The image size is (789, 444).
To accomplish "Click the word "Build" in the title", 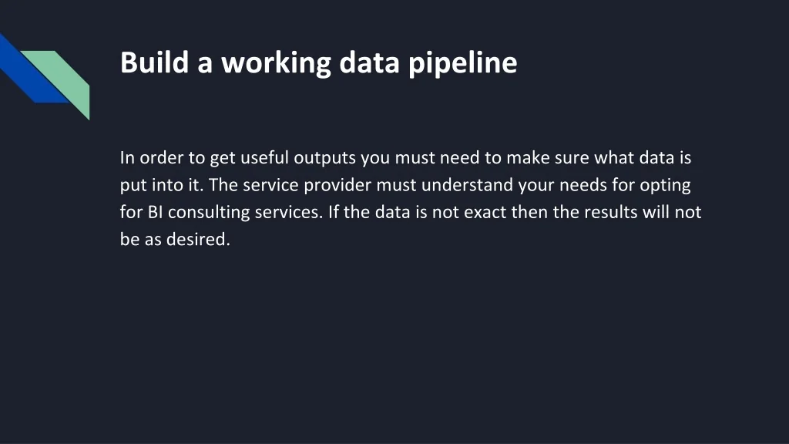I will click(x=154, y=62).
